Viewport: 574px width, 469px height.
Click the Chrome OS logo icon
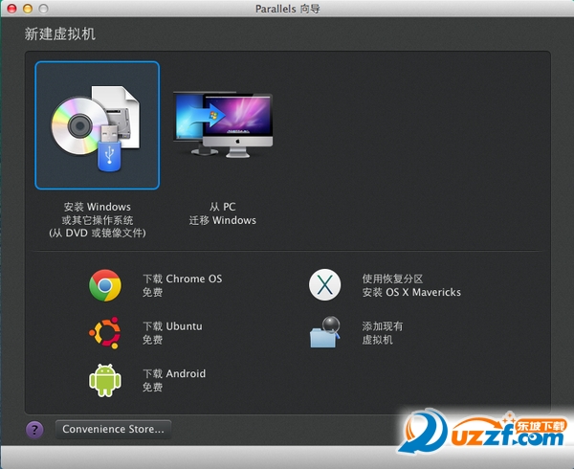pos(104,285)
